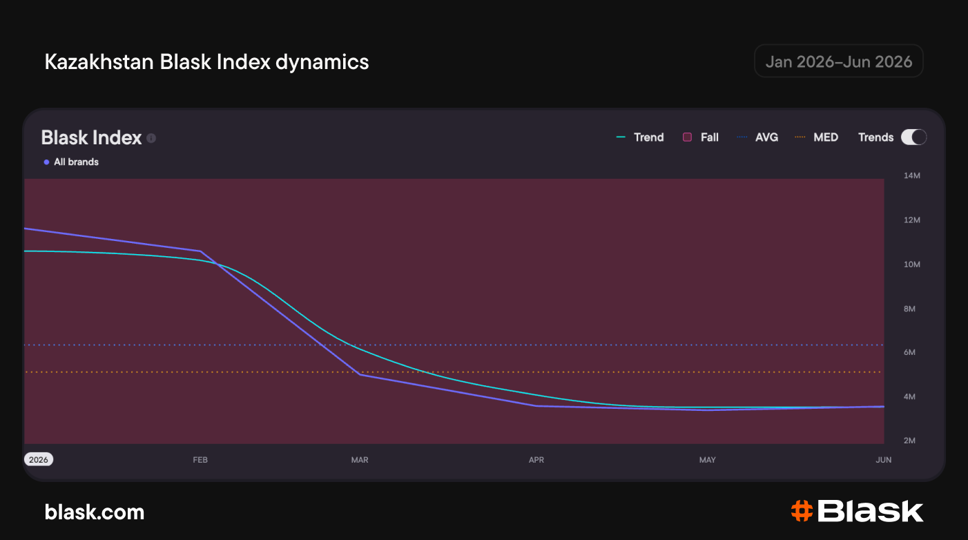
Task: Select the JUN label on the time axis
Action: 884,460
